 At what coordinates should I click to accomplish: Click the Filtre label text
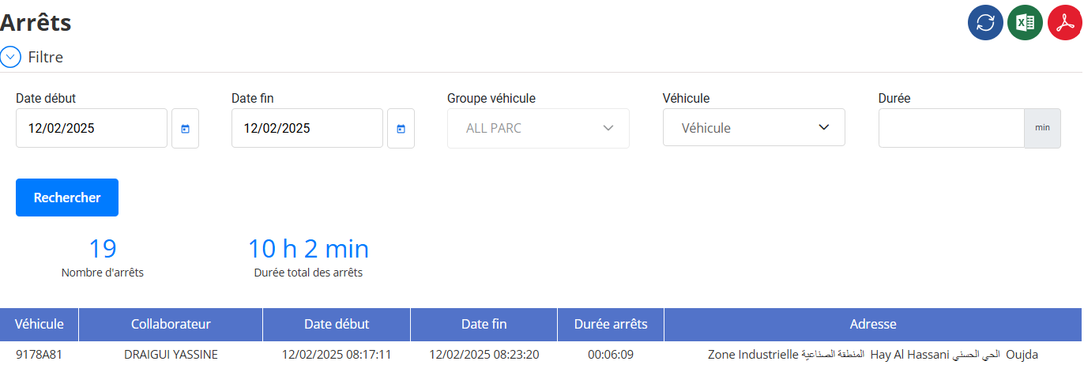pos(46,57)
